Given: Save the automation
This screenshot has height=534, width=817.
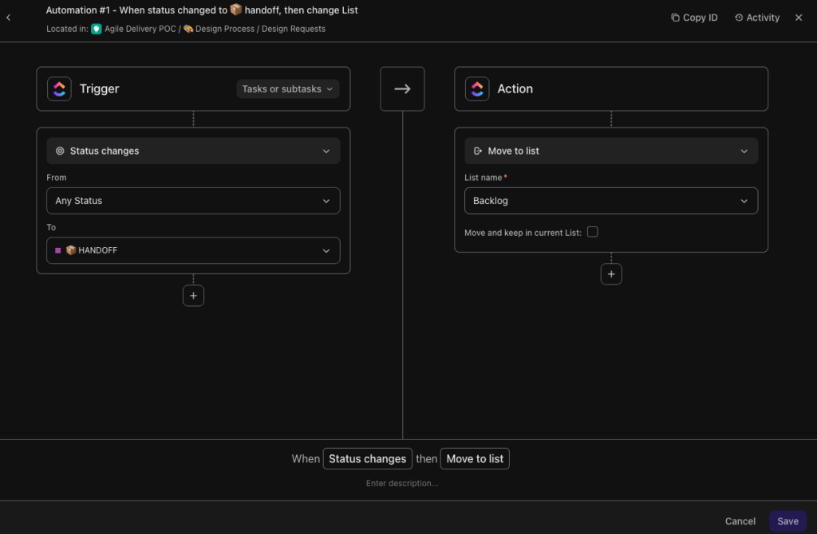Looking at the screenshot, I should pos(787,520).
